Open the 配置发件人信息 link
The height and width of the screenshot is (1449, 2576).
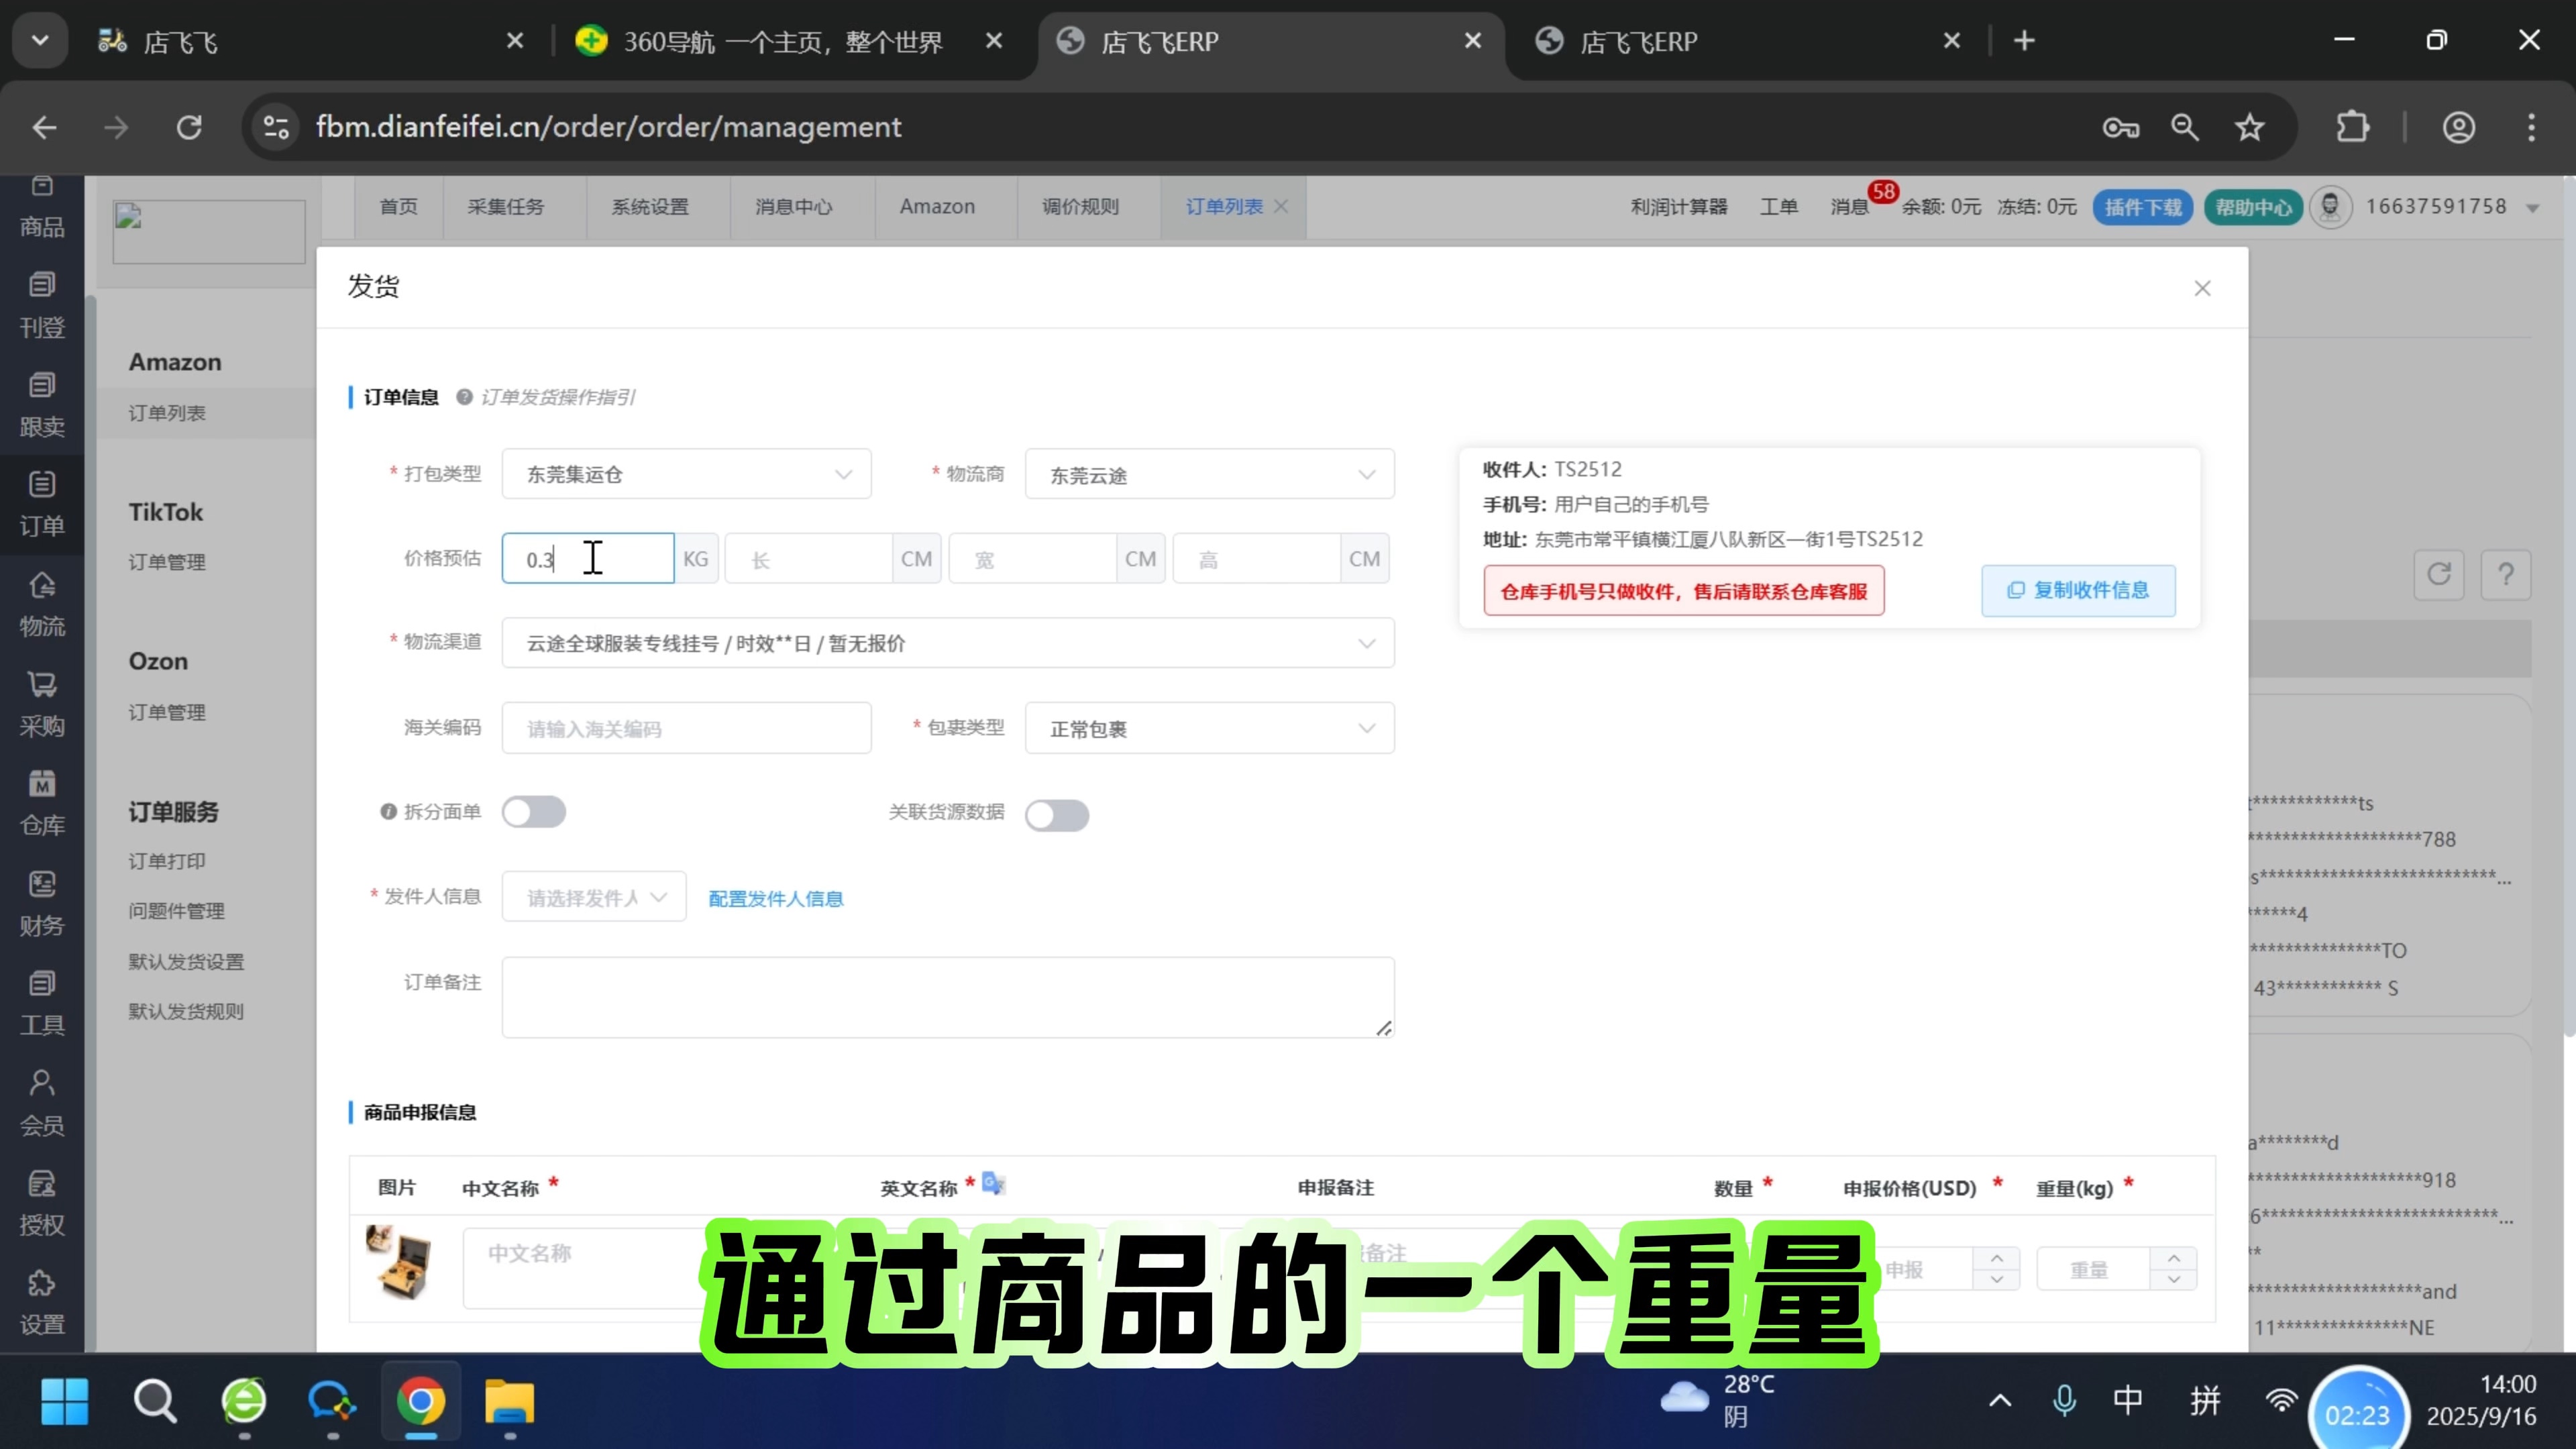[775, 898]
